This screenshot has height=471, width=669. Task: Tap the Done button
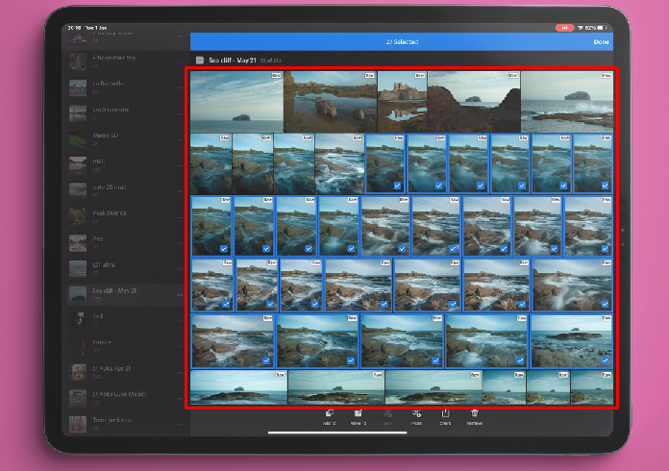pyautogui.click(x=604, y=42)
